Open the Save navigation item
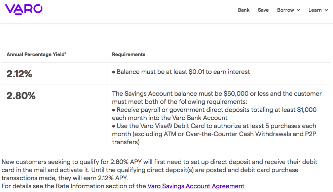The image size is (333, 192). 263,10
